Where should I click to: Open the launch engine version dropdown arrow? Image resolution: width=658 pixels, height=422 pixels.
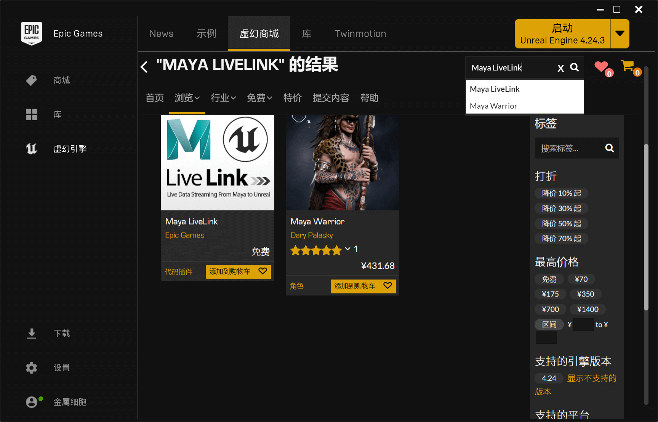[x=620, y=34]
